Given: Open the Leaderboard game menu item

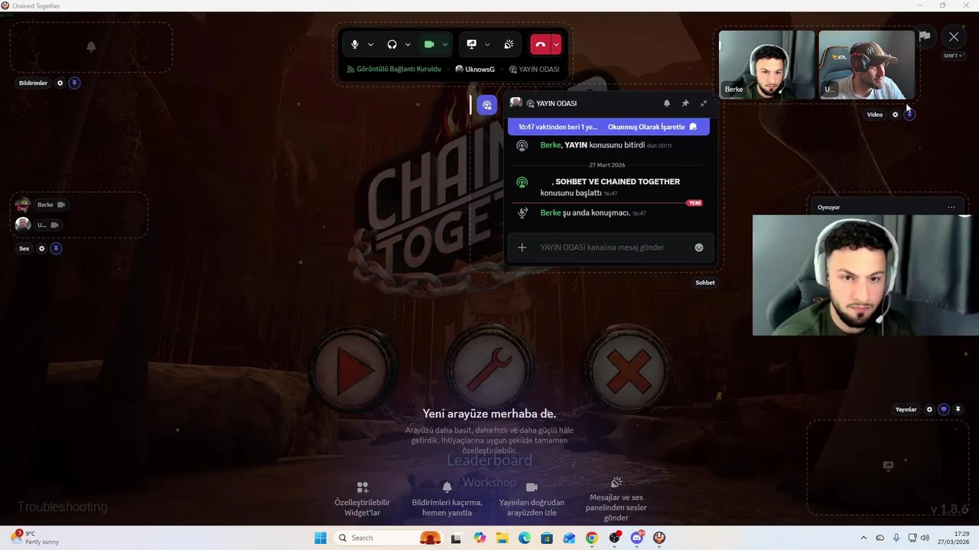Looking at the screenshot, I should point(489,461).
